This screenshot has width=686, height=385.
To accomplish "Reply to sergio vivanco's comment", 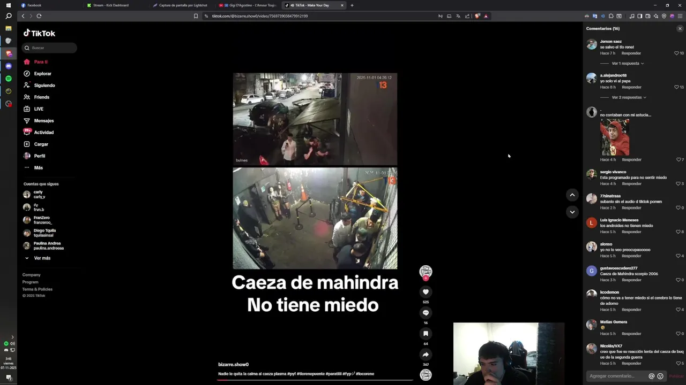I will 632,184.
